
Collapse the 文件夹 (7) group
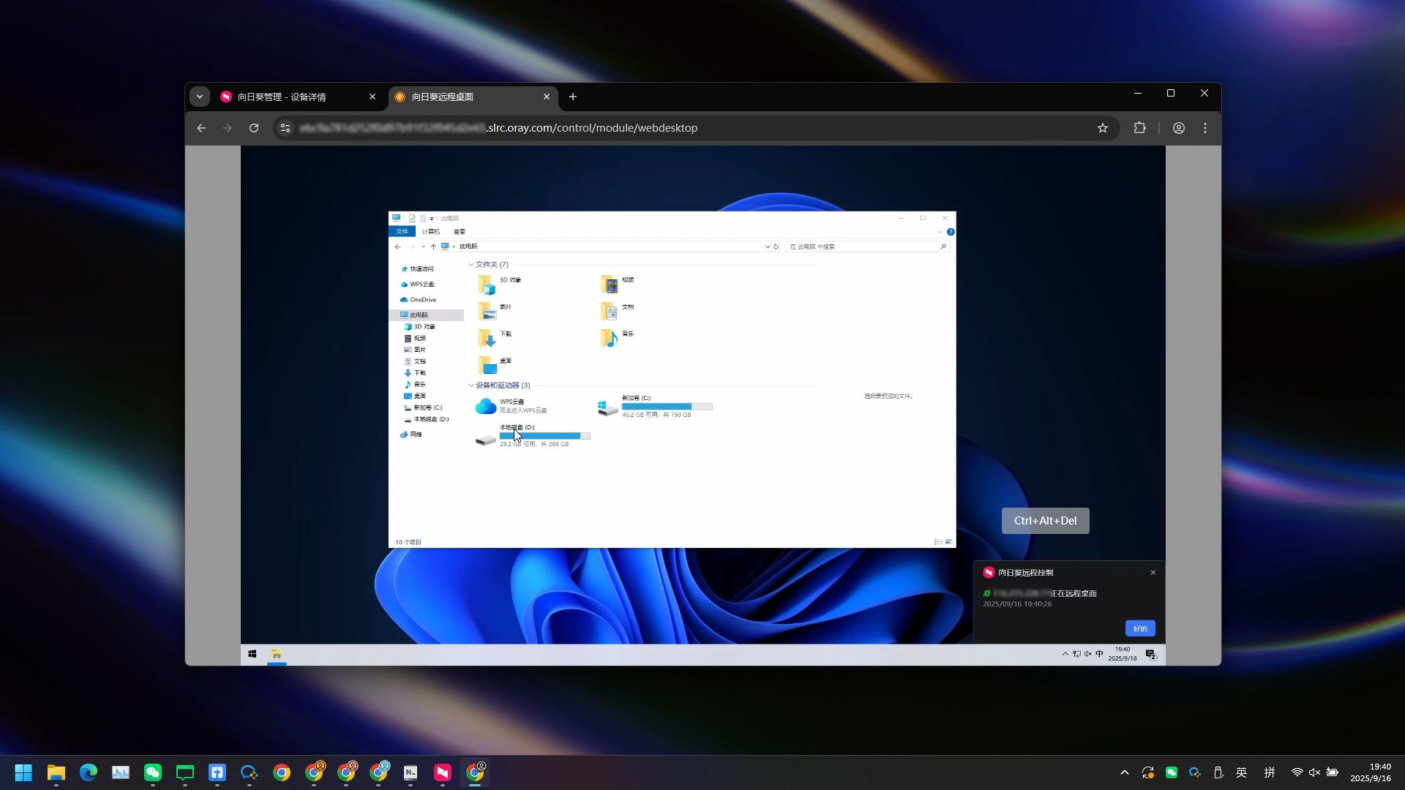pos(471,265)
